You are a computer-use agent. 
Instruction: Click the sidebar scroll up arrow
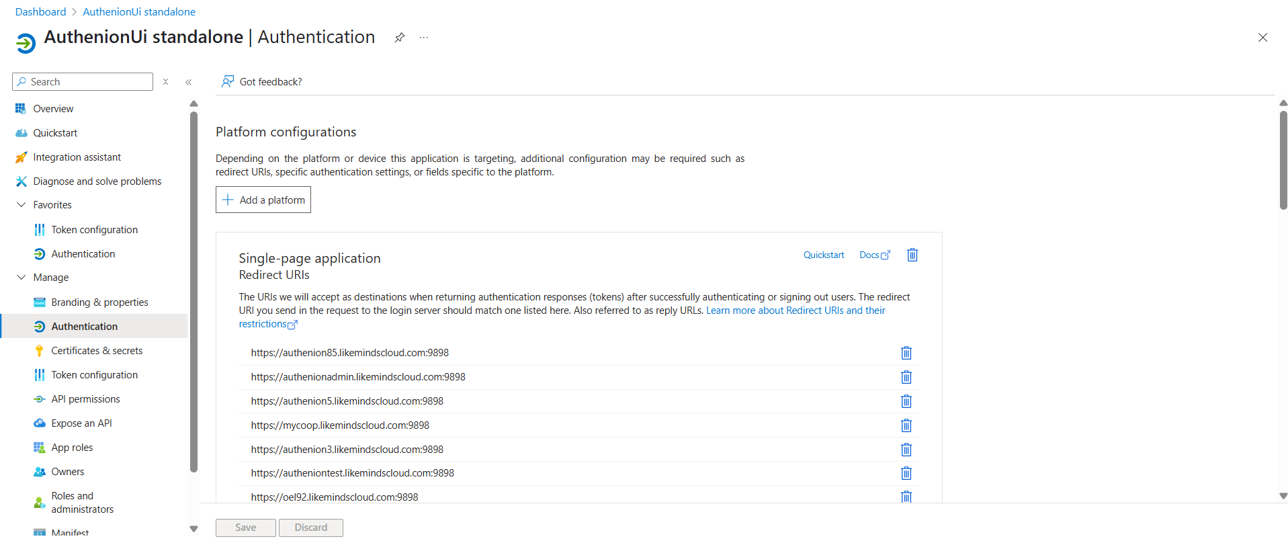point(194,103)
